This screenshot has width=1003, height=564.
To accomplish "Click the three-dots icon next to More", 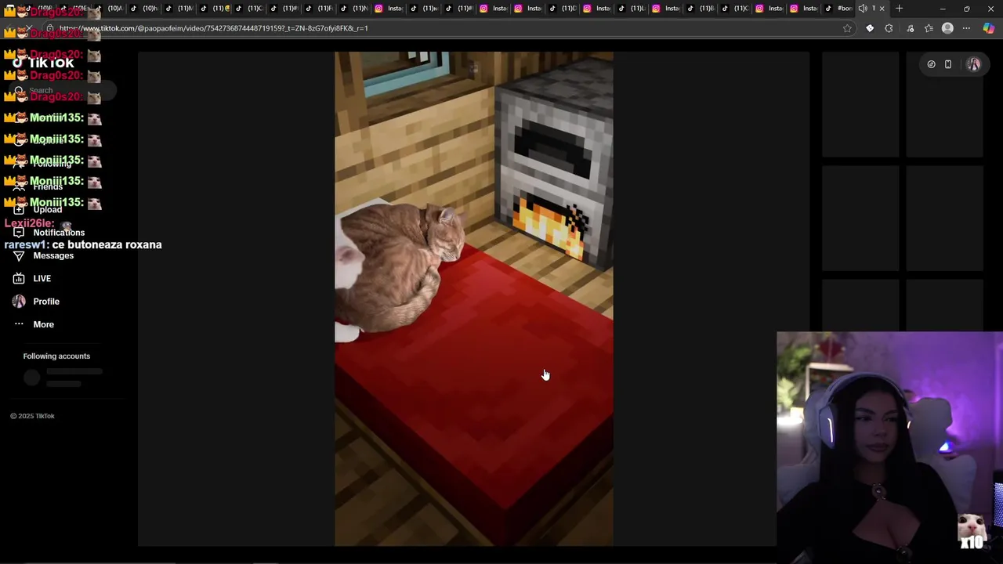I will tap(19, 324).
